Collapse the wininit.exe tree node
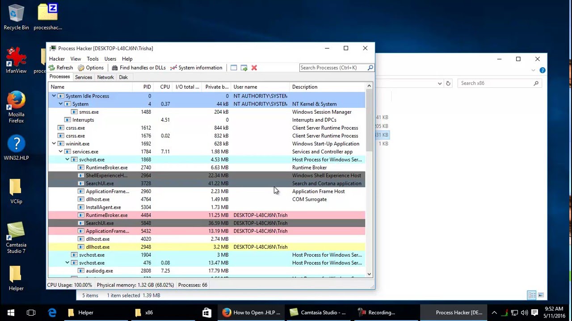Image resolution: width=572 pixels, height=321 pixels. [54, 144]
